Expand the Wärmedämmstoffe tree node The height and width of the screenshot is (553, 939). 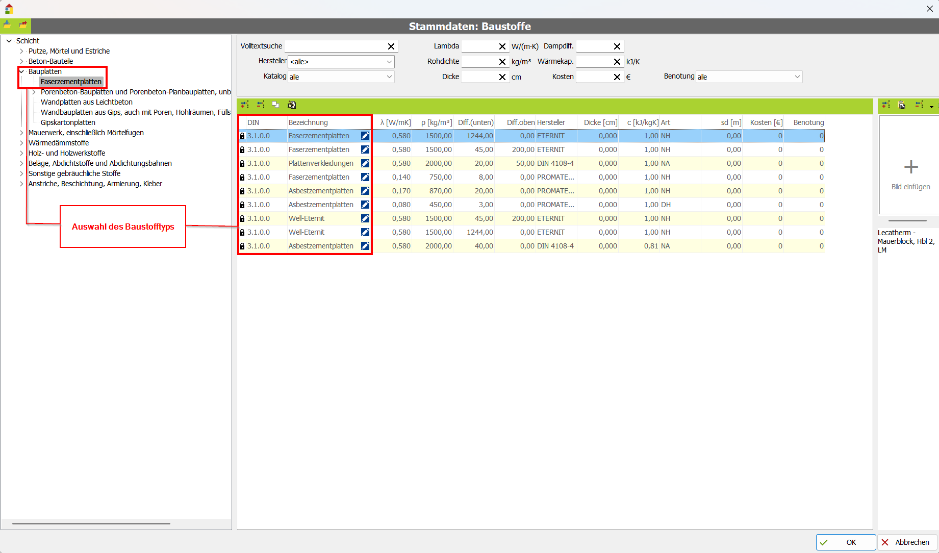tap(21, 143)
